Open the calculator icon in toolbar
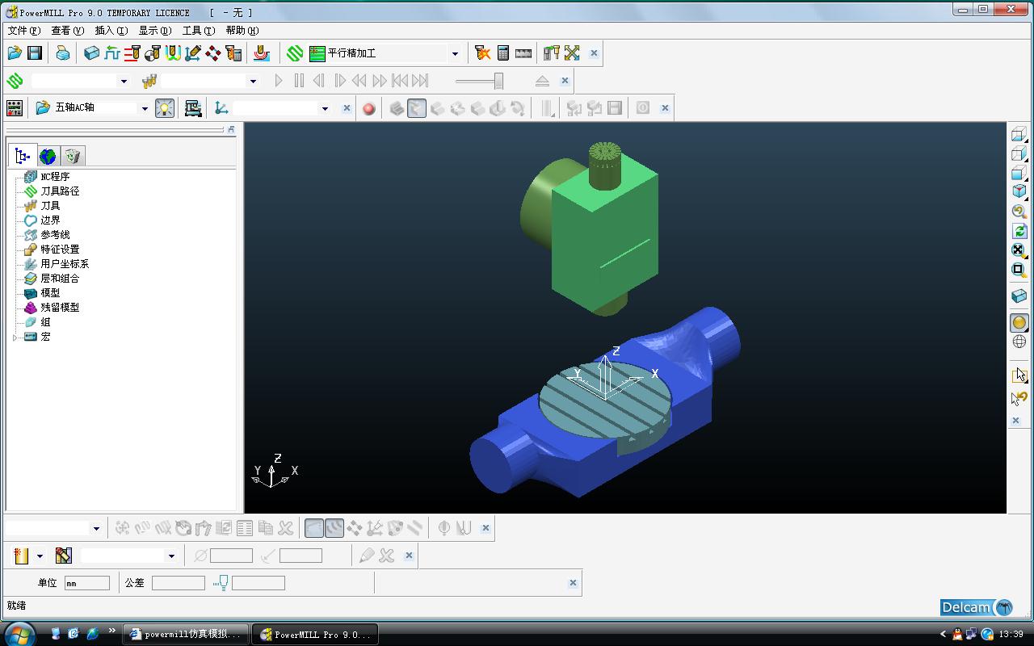This screenshot has width=1034, height=646. [503, 53]
